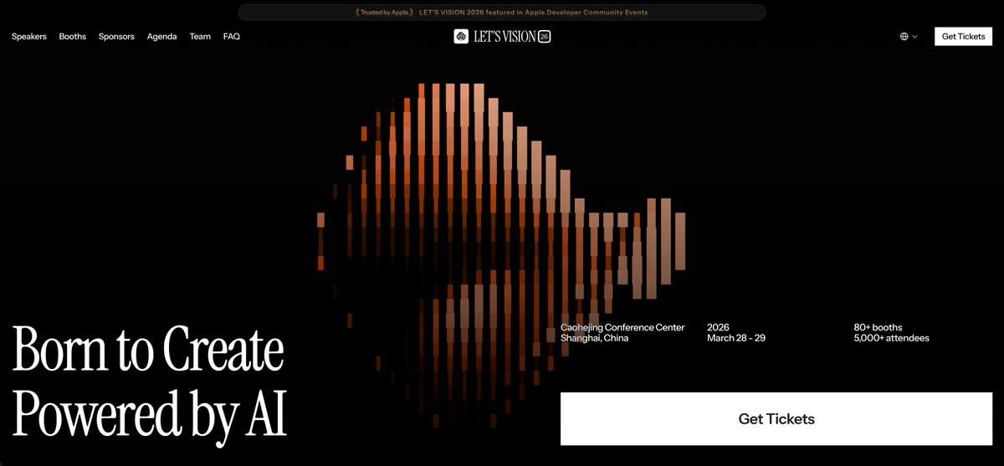Image resolution: width=1004 pixels, height=466 pixels.
Task: Click the 'Shanghai, China' text
Action: click(x=594, y=338)
